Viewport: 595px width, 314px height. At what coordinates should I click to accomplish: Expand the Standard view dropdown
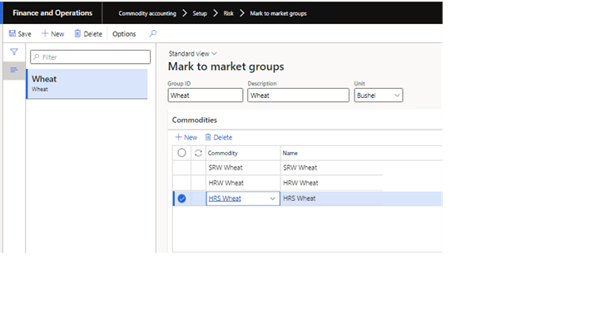192,53
